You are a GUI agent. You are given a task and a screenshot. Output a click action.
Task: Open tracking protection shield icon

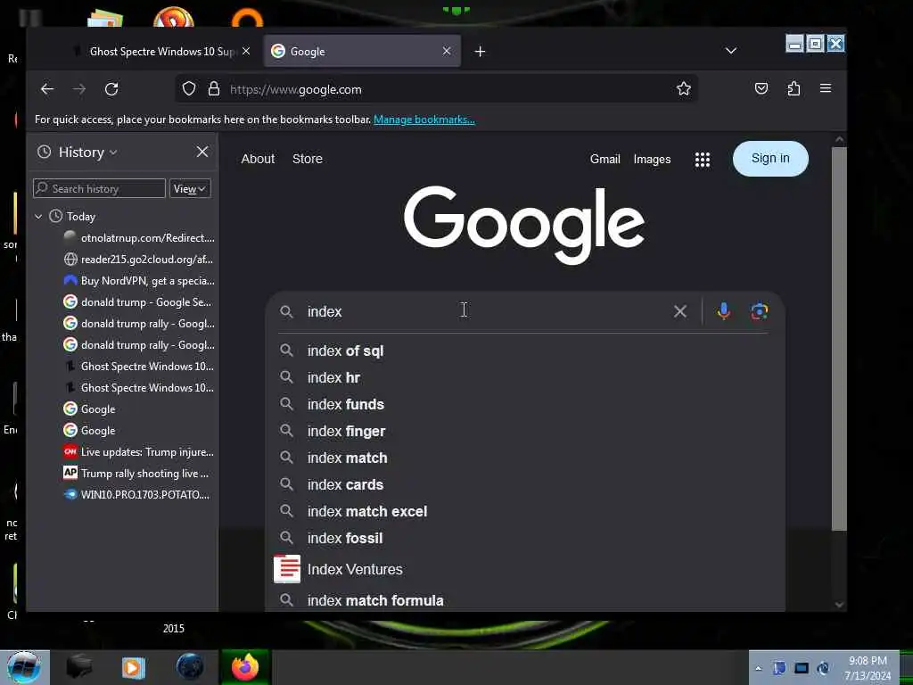189,88
